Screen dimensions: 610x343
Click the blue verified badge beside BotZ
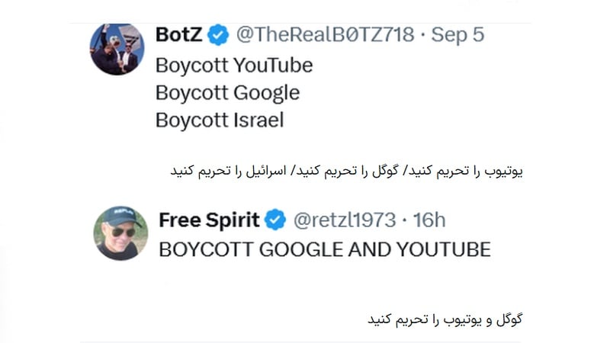tap(219, 35)
